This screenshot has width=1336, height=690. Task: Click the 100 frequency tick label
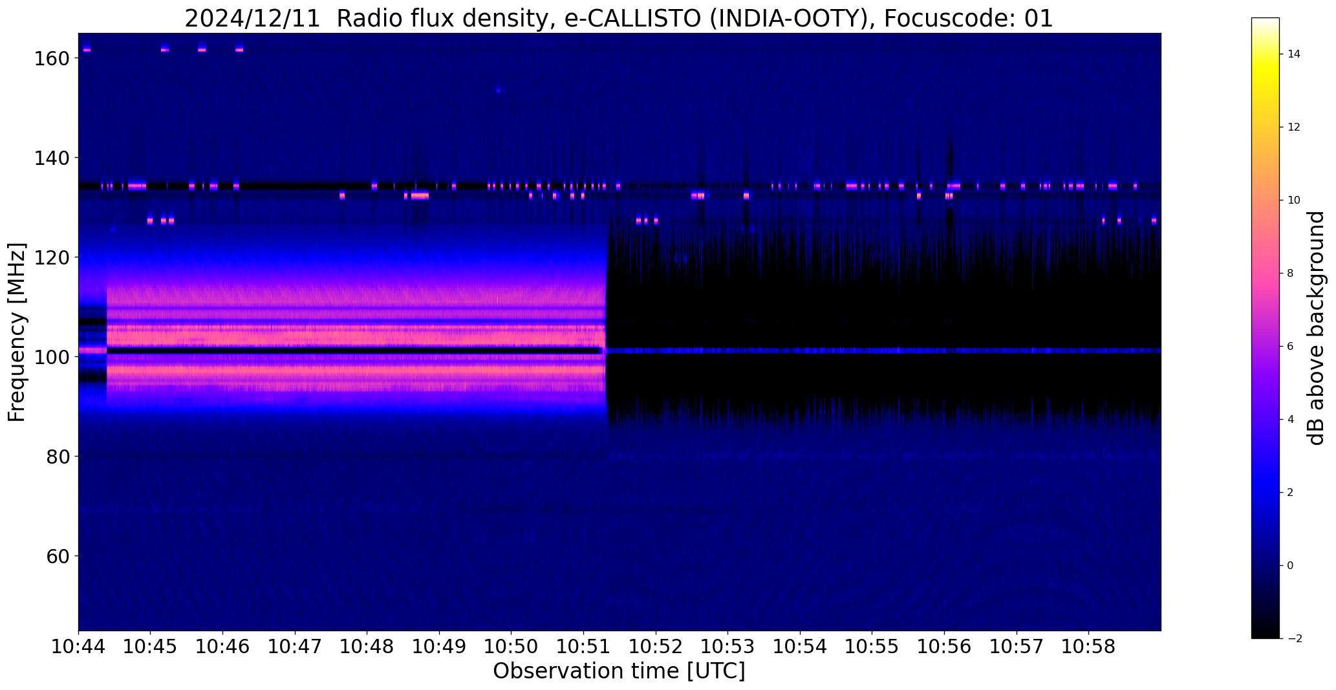[50, 357]
